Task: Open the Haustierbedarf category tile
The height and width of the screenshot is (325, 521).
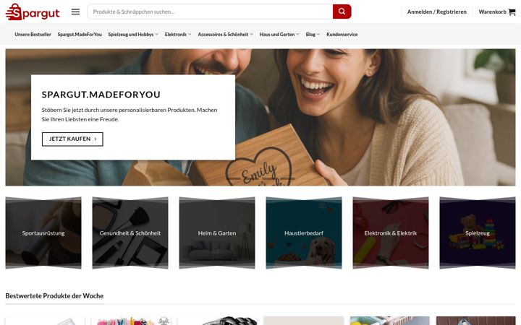Action: 304,233
